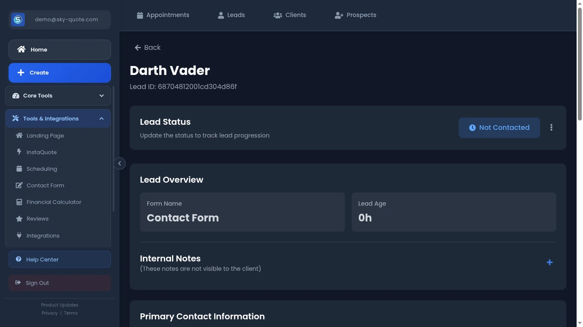583x327 pixels.
Task: Click the plus icon to add internal note
Action: pyautogui.click(x=549, y=263)
